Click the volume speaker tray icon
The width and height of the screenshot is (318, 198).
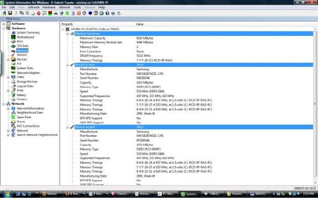point(299,194)
